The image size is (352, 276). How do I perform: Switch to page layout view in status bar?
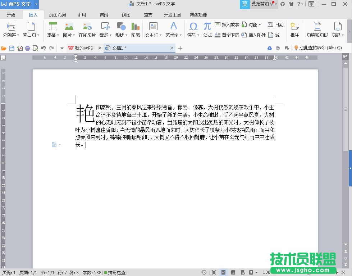[223, 272]
